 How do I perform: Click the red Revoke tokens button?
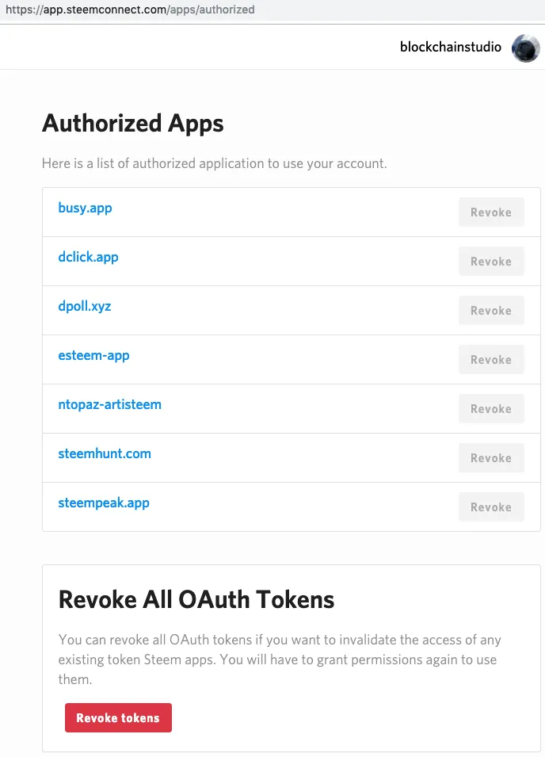pyautogui.click(x=118, y=718)
